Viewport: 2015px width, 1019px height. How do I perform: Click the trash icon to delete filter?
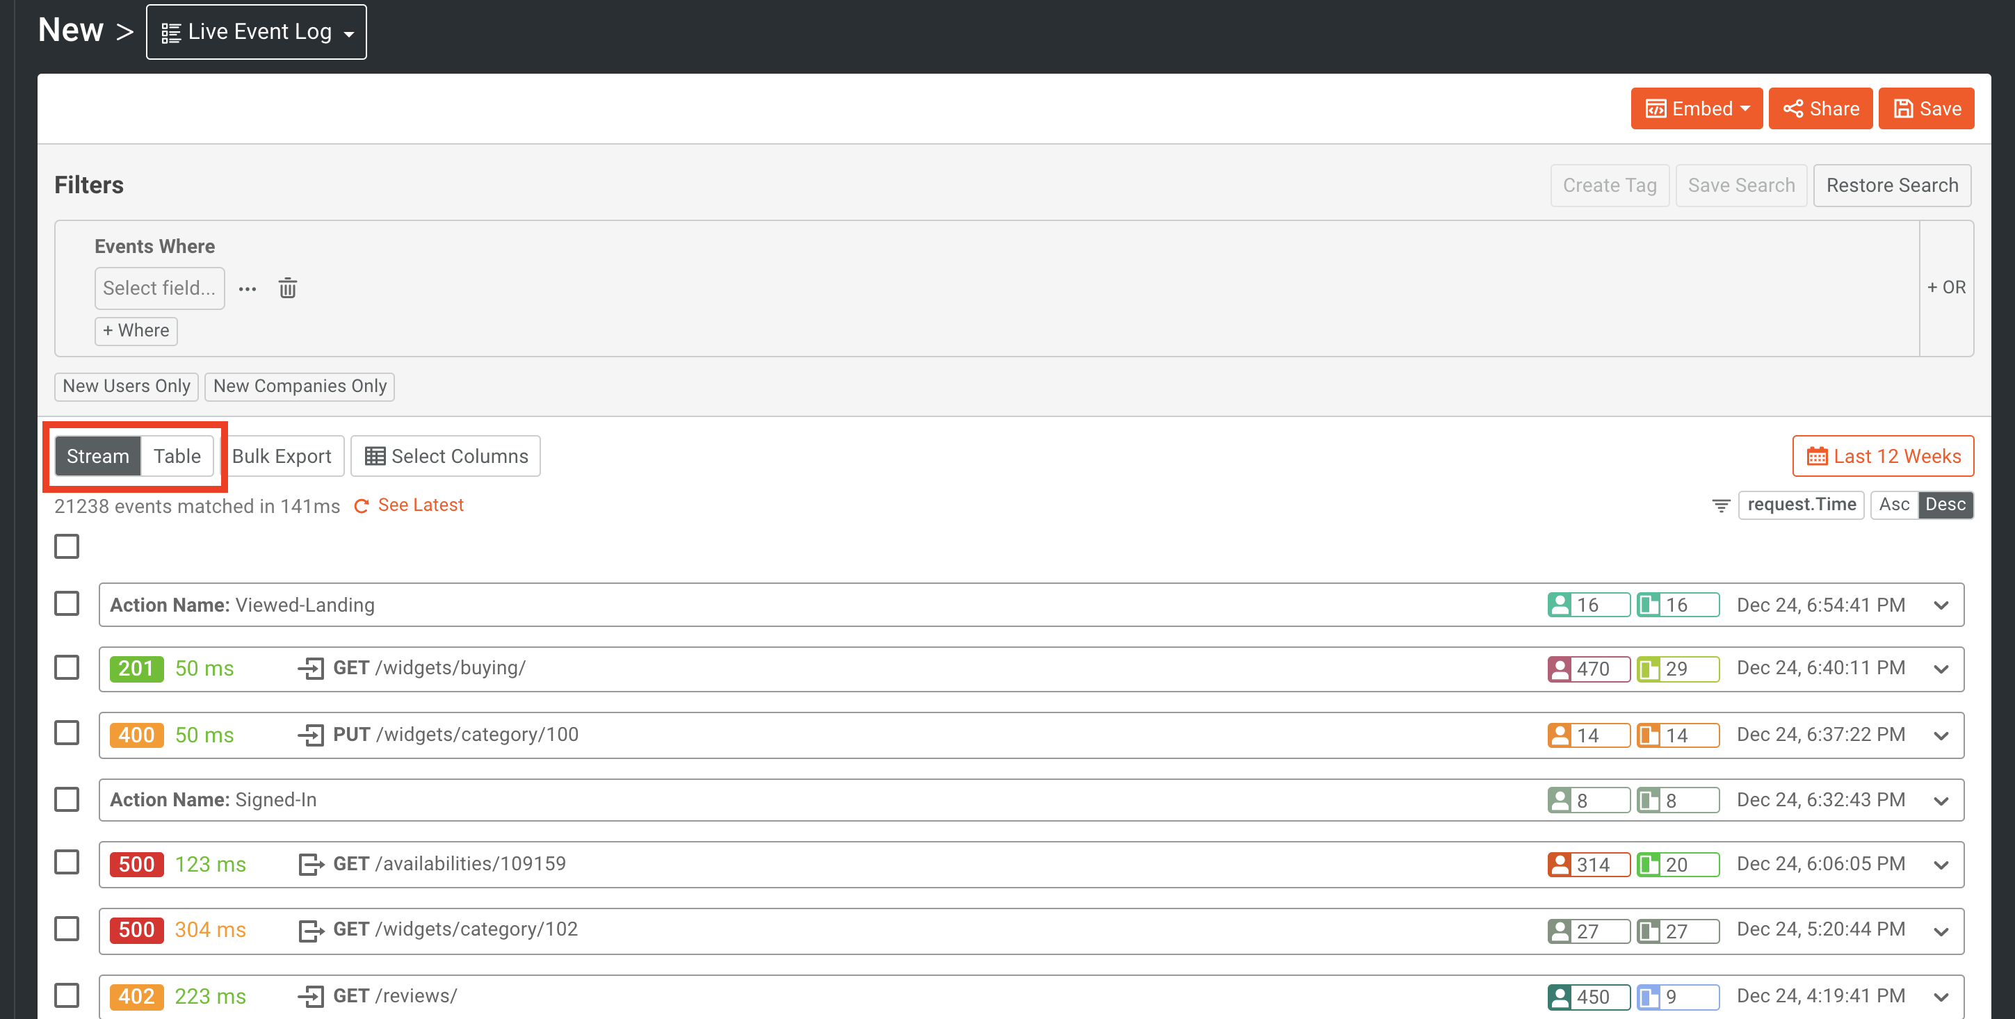point(287,288)
